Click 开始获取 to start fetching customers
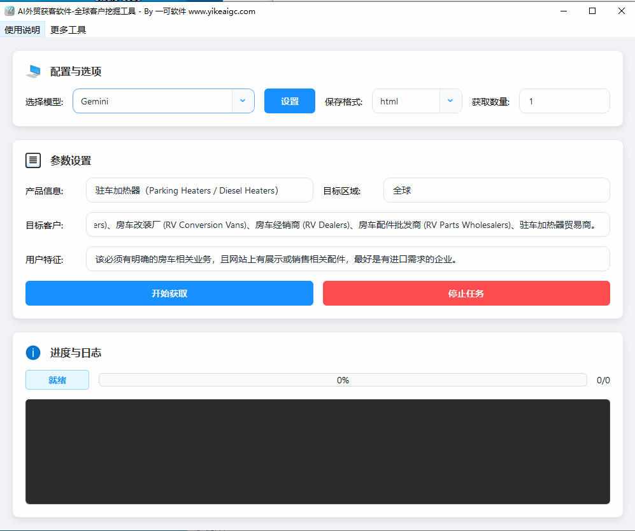 tap(168, 293)
